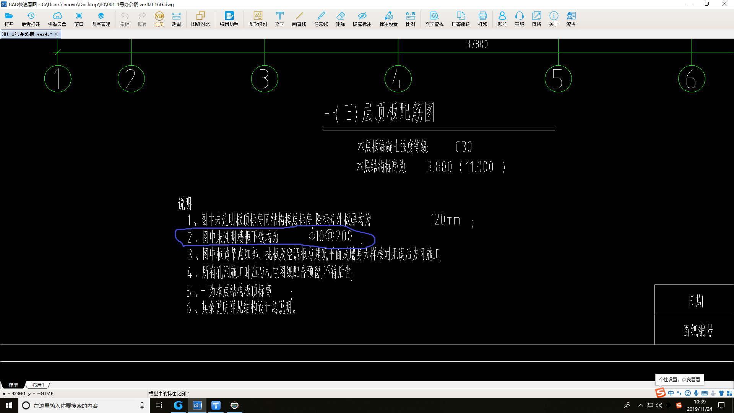Click the 模型中的标注比例:1 status text
The height and width of the screenshot is (413, 734).
tap(169, 393)
